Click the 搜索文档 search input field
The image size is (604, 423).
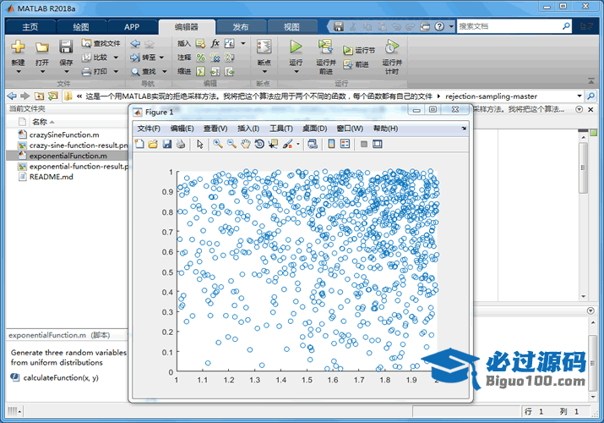[509, 26]
